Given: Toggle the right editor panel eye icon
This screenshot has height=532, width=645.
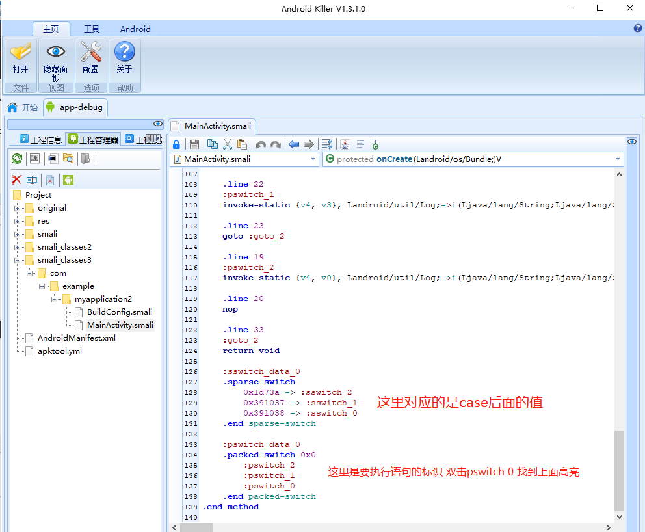Looking at the screenshot, I should pos(632,142).
